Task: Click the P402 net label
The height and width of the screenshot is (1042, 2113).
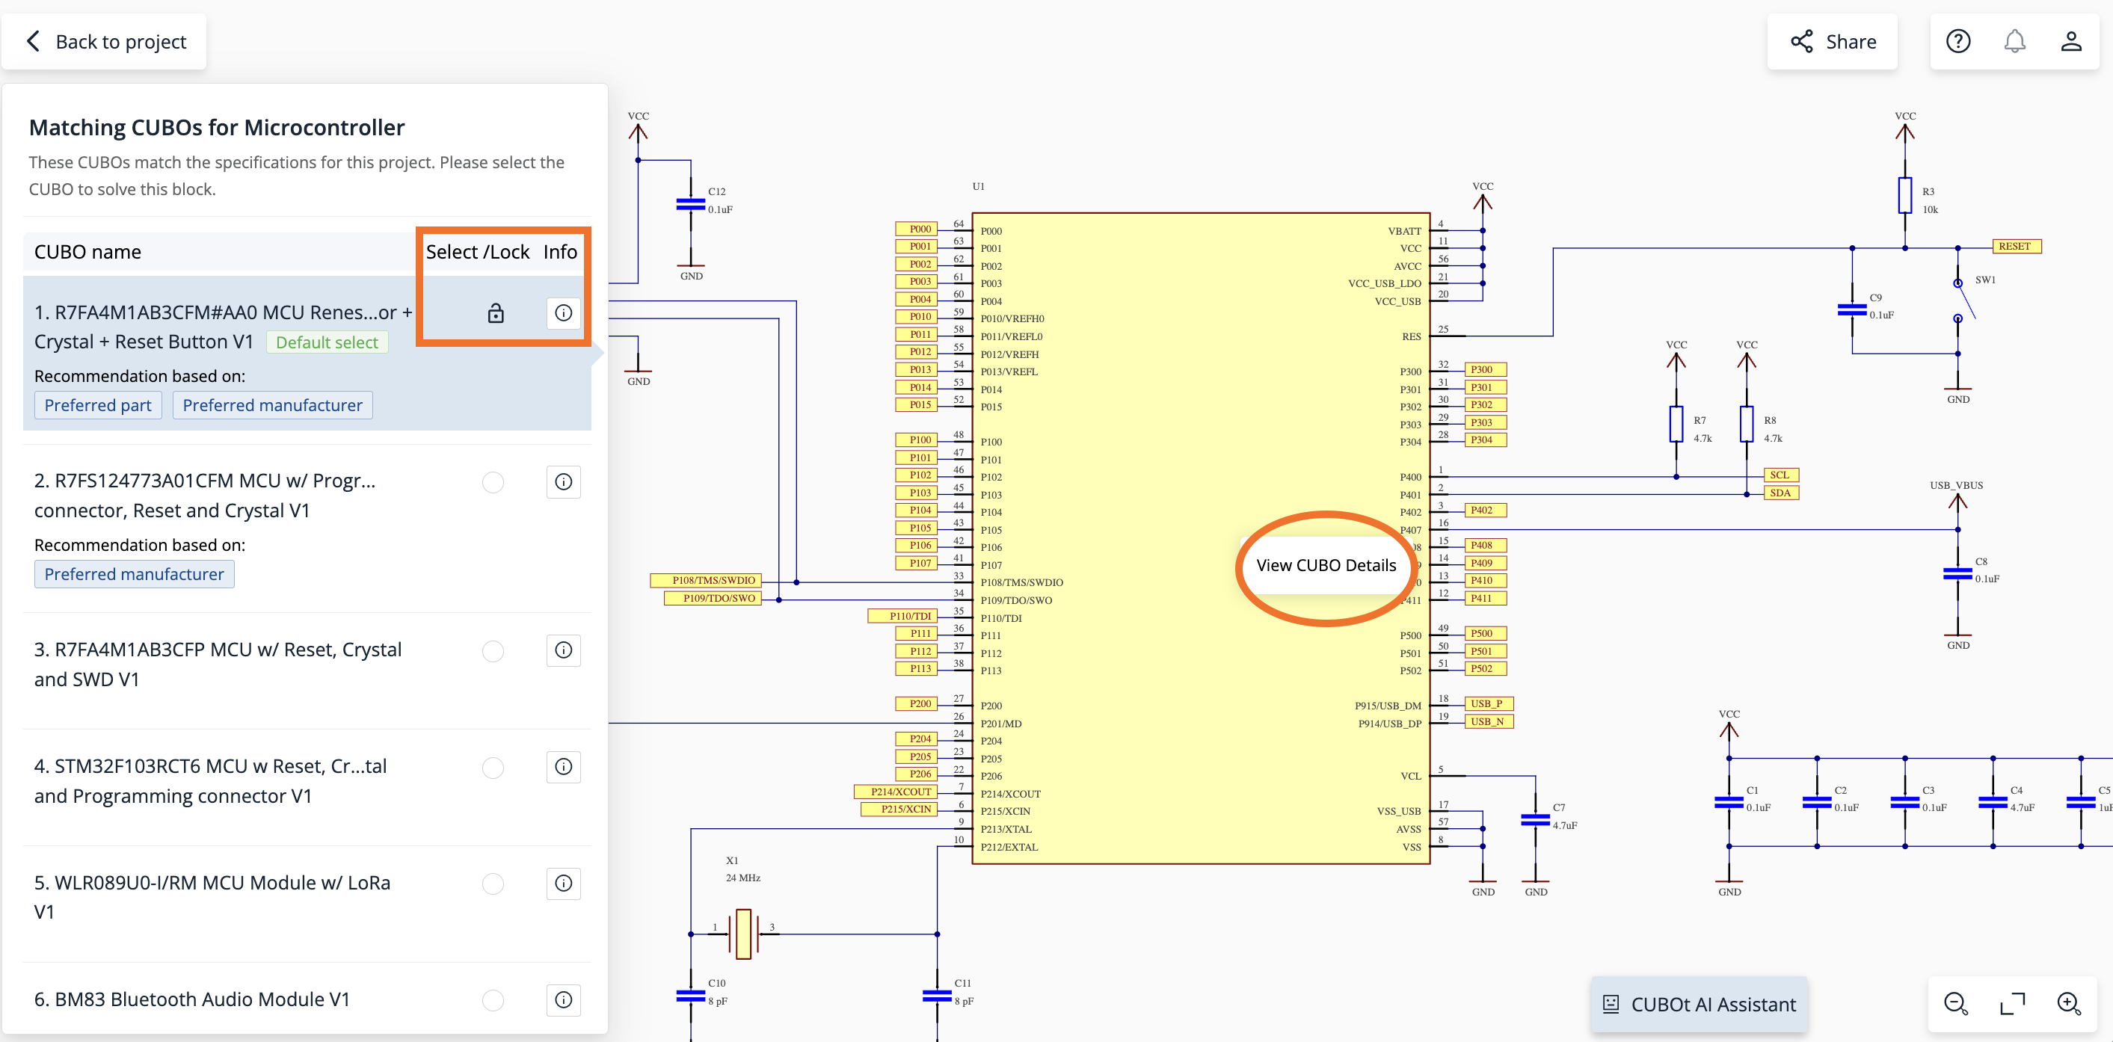Action: click(1486, 511)
